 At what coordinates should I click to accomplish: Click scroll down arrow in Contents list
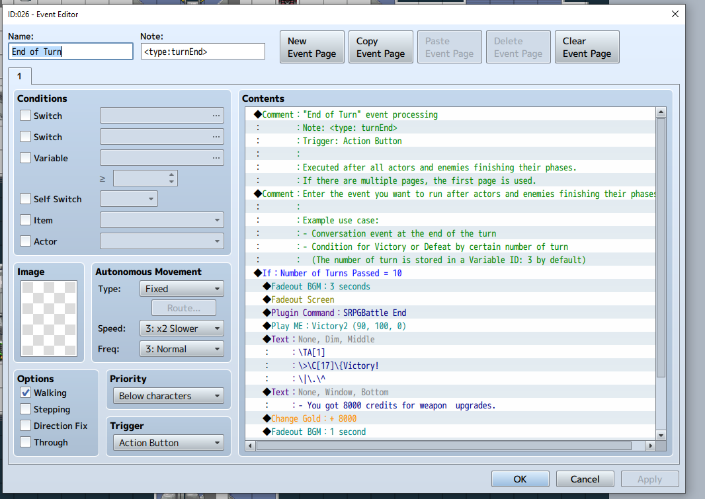point(661,435)
